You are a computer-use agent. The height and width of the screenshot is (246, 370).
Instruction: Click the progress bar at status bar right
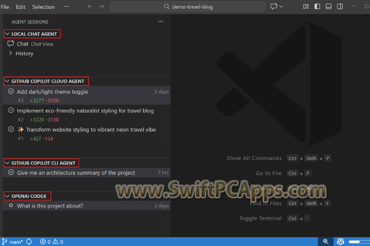point(359,242)
